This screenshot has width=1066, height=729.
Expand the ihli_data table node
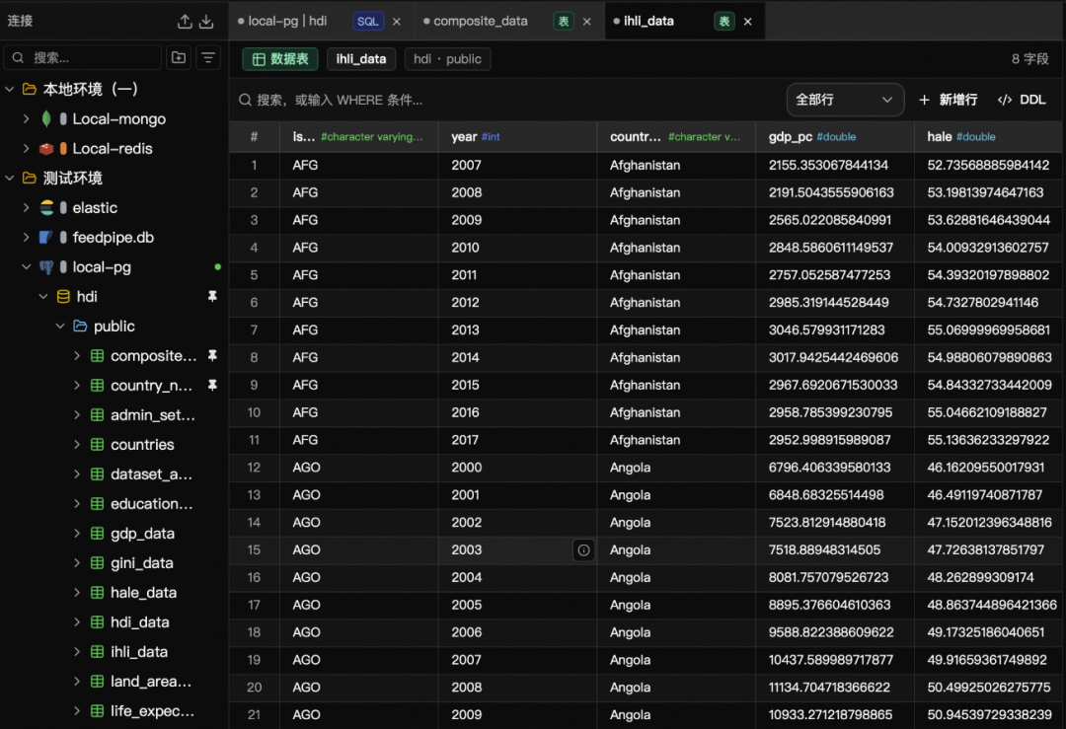[x=77, y=651]
